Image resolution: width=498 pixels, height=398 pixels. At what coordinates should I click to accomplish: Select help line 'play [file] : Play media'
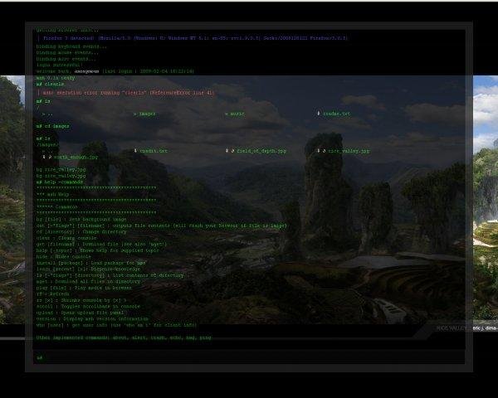pos(84,288)
